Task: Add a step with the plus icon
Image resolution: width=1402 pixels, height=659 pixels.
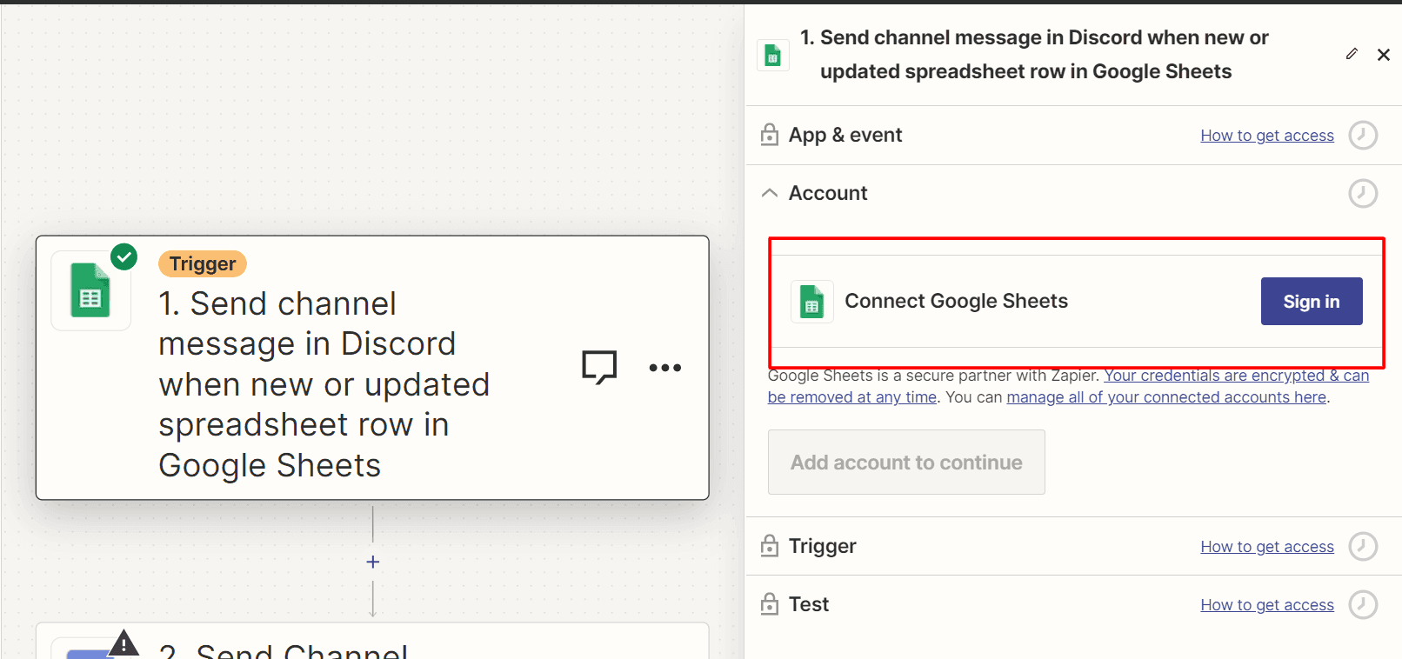Action: tap(373, 562)
